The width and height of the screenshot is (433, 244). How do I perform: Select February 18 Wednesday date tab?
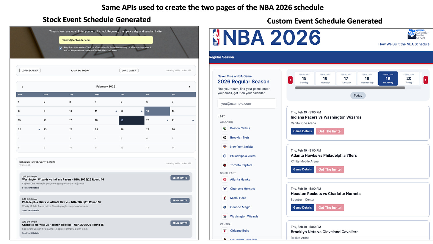(x=367, y=79)
